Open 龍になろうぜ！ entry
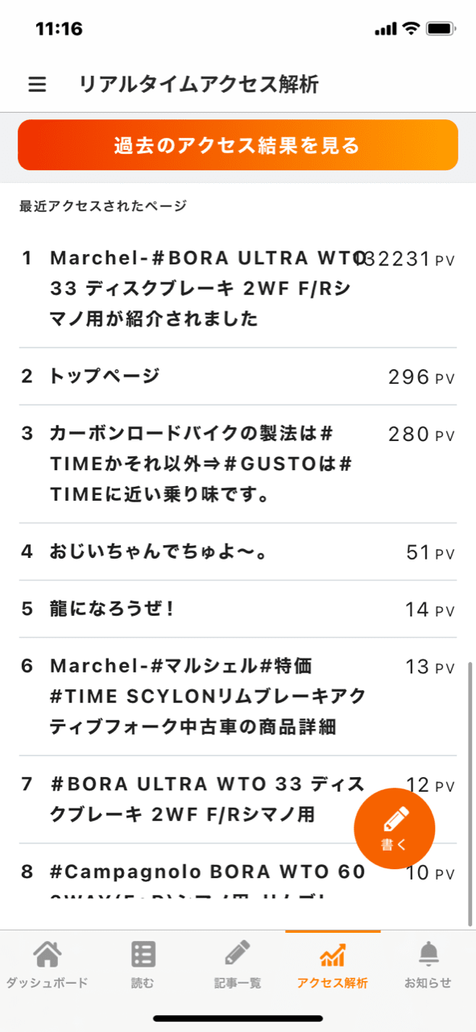Viewport: 476px width, 1032px height. [238, 609]
